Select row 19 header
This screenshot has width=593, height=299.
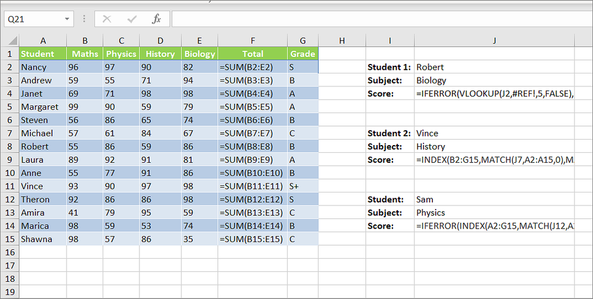pyautogui.click(x=10, y=291)
